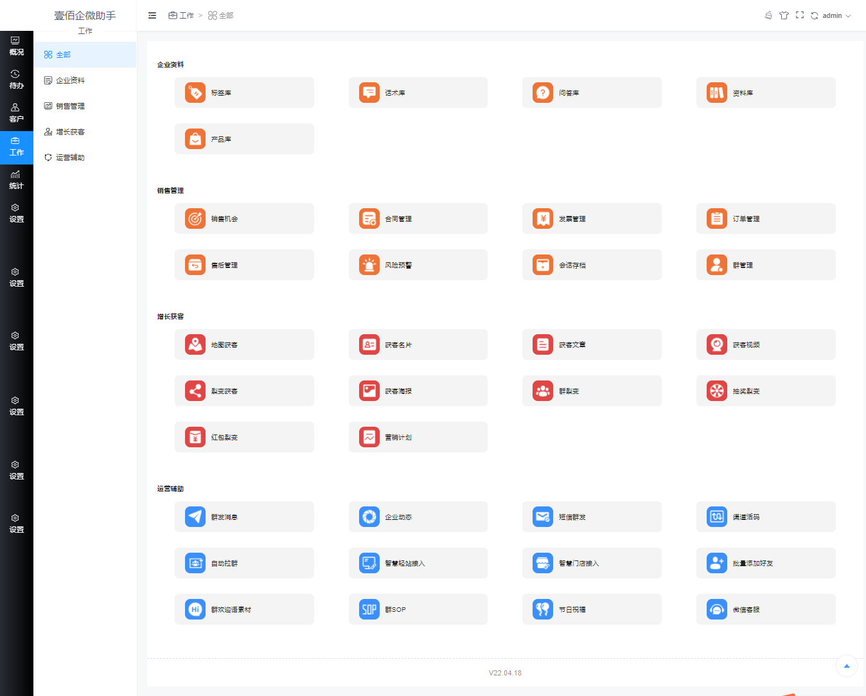Open the 群裂变 group icon
866x696 pixels.
click(543, 391)
